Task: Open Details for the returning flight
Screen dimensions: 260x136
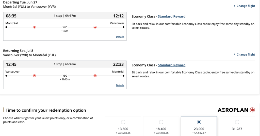Action: point(120,85)
